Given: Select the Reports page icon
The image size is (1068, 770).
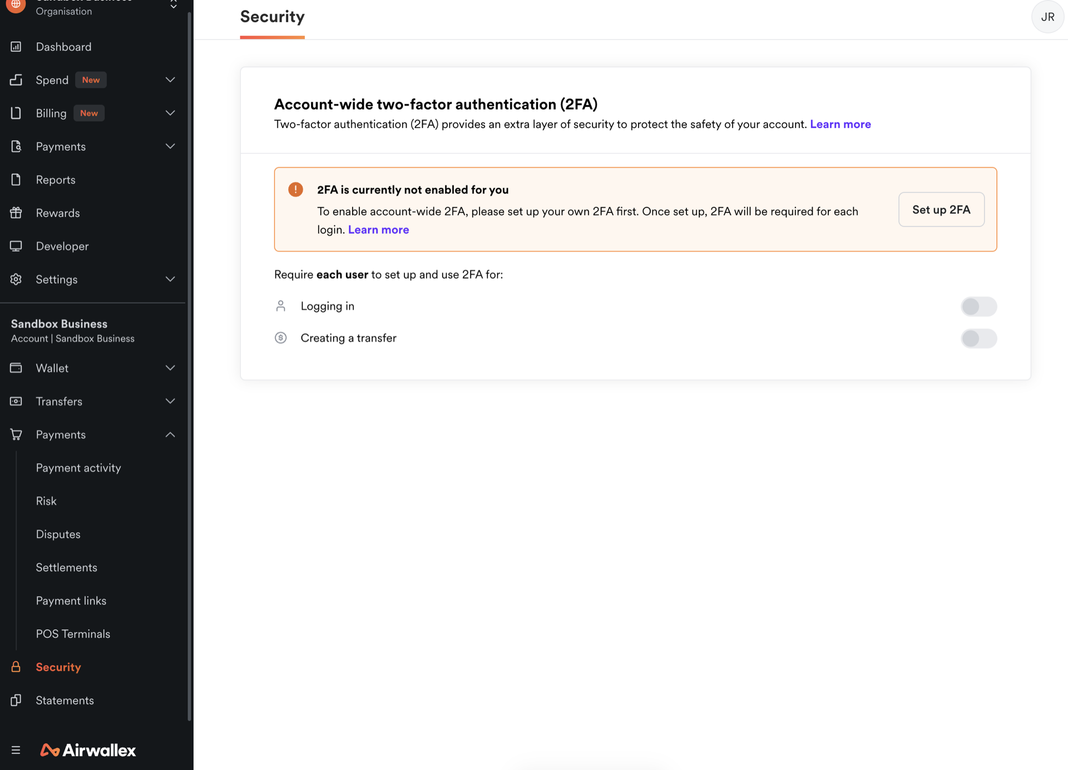Looking at the screenshot, I should click(x=16, y=180).
